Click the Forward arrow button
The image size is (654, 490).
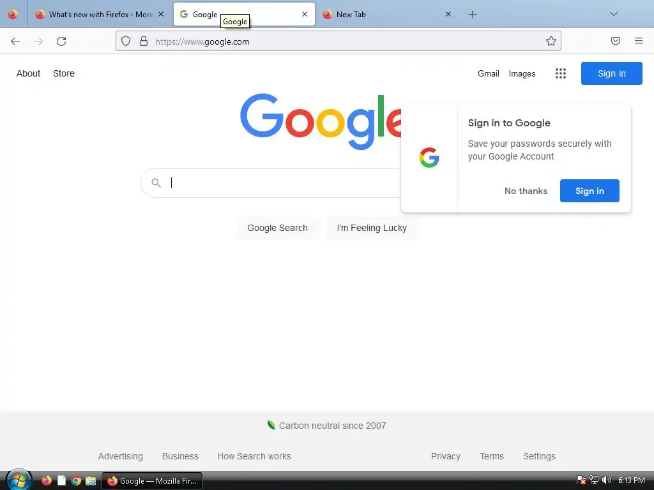(x=38, y=41)
